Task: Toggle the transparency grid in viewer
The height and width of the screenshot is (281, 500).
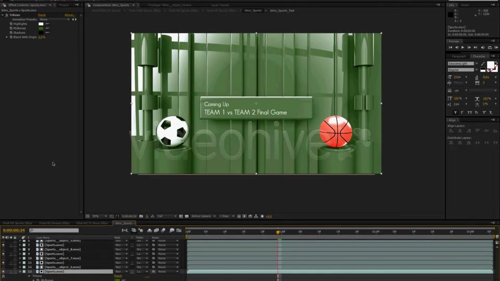Action: pos(186,216)
